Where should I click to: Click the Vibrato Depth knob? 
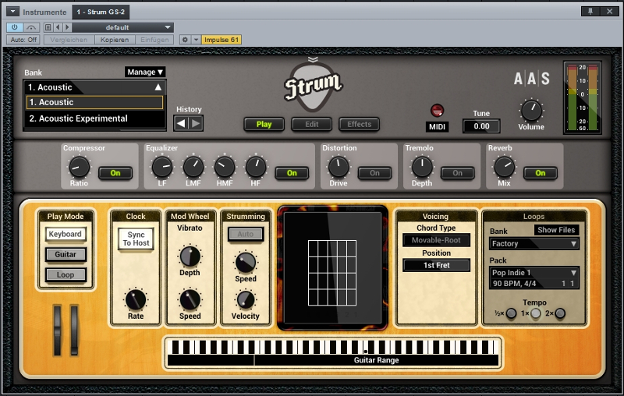click(190, 256)
